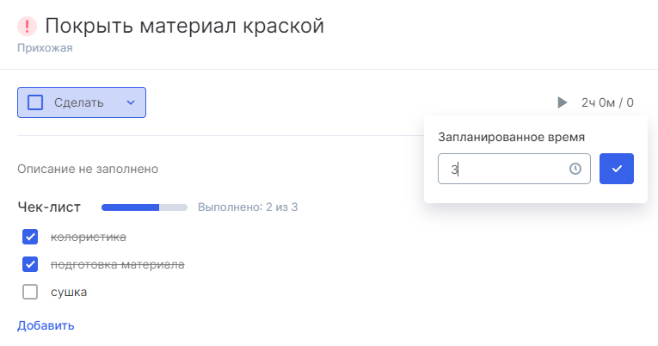This screenshot has width=658, height=346.
Task: Click the red priority exclamation icon
Action: (28, 27)
